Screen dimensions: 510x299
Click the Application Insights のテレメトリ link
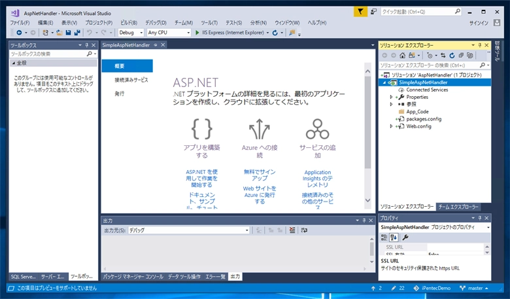click(318, 179)
